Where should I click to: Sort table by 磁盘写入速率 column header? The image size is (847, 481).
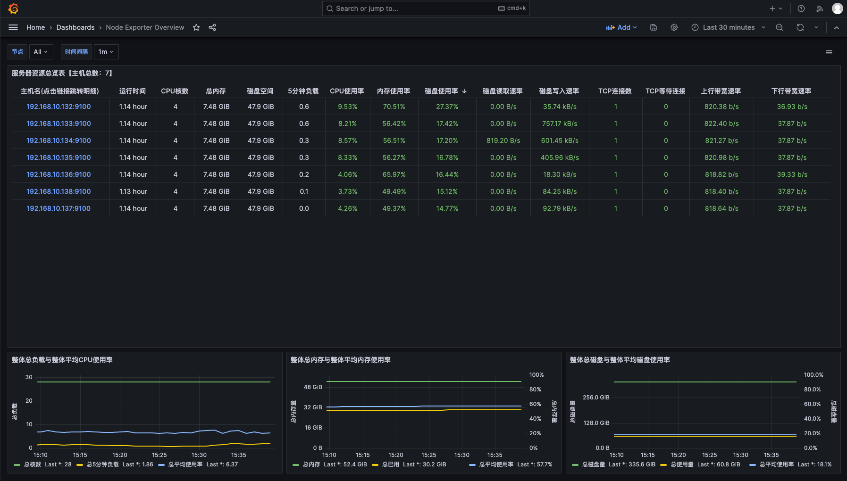(559, 91)
